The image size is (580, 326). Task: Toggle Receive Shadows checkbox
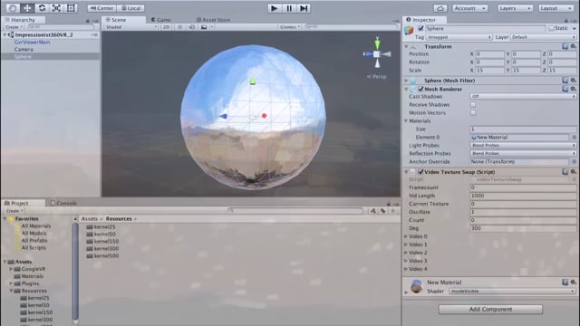(x=473, y=105)
